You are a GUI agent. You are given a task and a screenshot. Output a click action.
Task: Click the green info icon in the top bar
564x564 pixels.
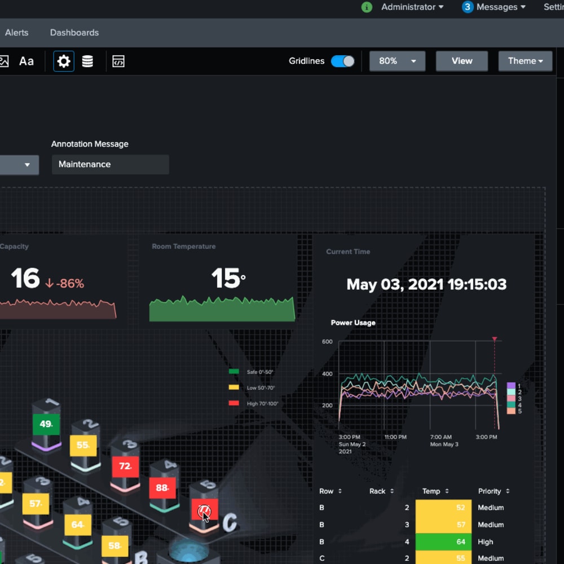click(x=367, y=7)
